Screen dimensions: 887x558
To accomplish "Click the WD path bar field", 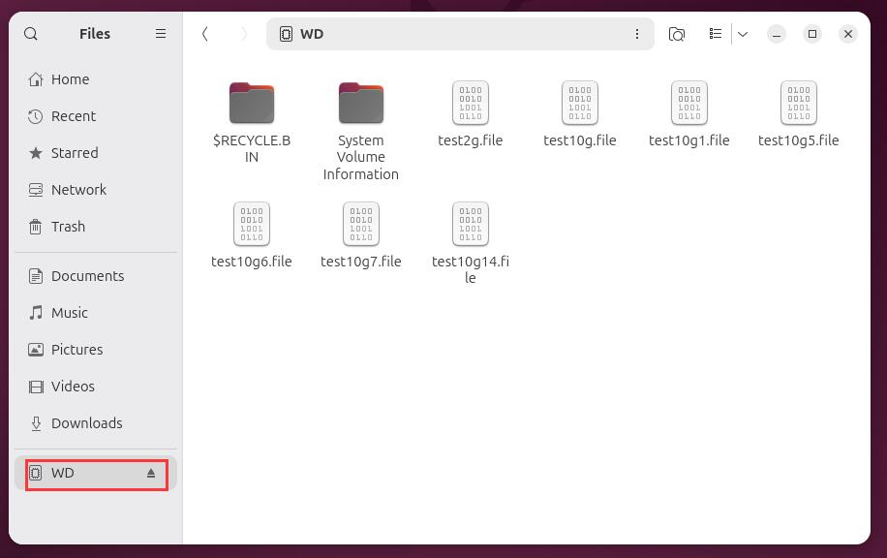I will point(455,34).
